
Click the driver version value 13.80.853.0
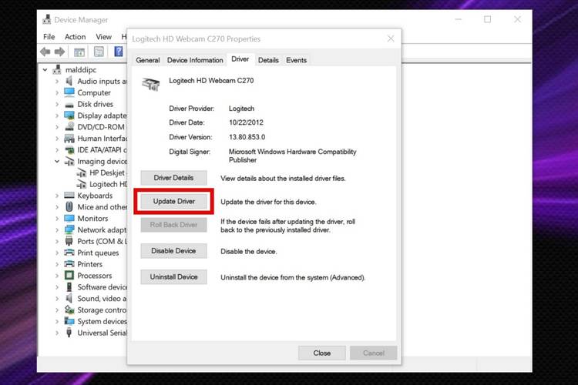pos(247,137)
